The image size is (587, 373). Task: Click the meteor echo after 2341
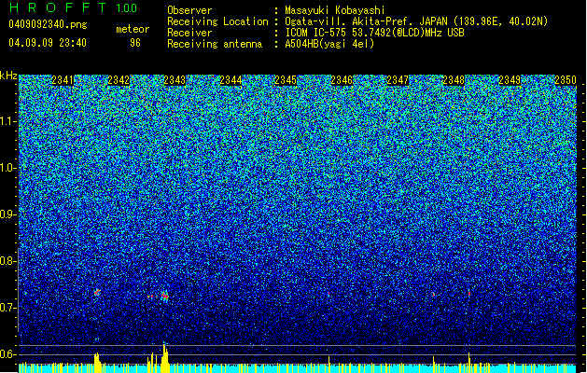tap(97, 292)
